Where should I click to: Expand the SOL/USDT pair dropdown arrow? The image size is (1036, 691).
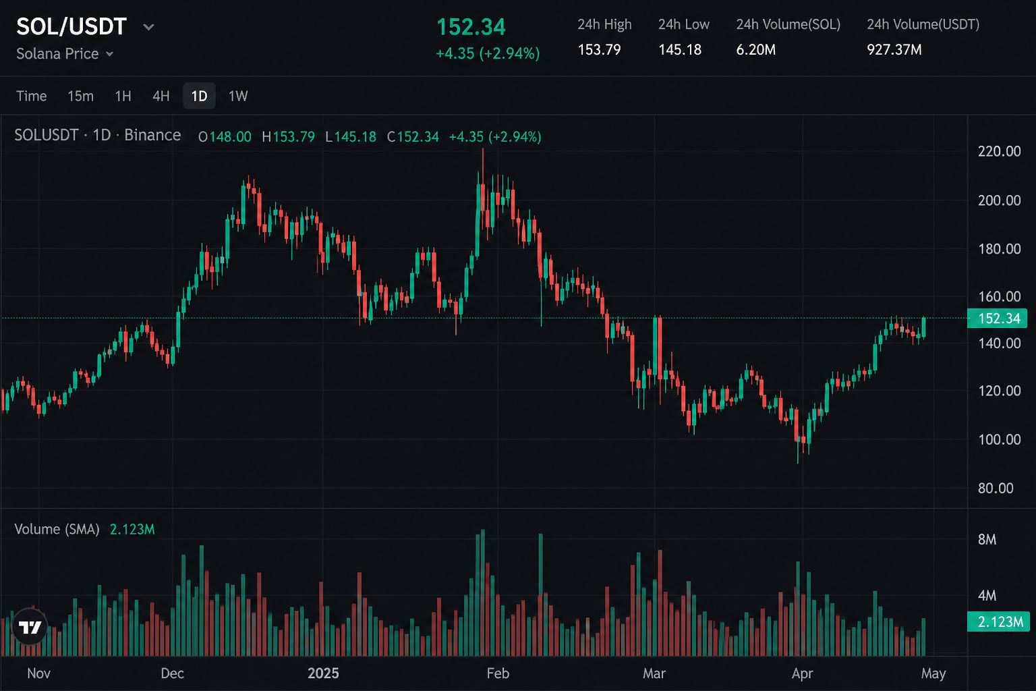148,27
